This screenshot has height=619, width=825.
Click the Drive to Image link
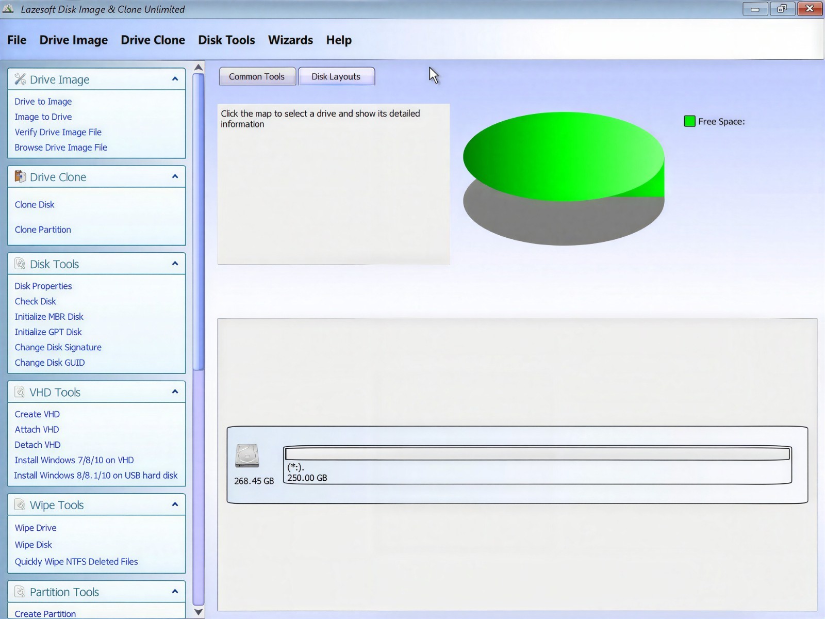click(43, 102)
